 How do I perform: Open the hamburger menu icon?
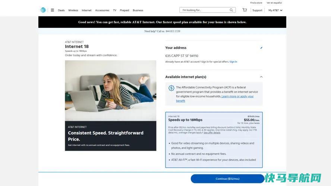[x=52, y=10]
